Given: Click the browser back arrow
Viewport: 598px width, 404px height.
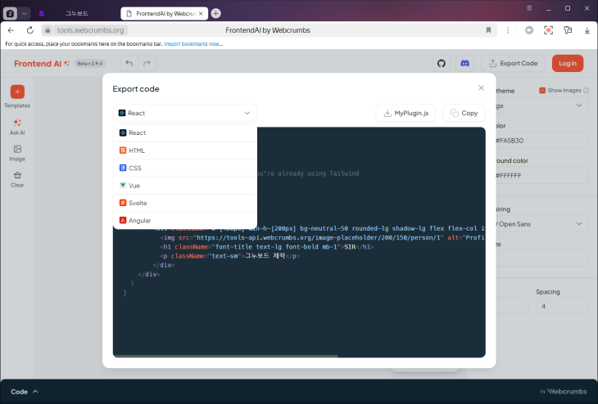Looking at the screenshot, I should tap(11, 30).
